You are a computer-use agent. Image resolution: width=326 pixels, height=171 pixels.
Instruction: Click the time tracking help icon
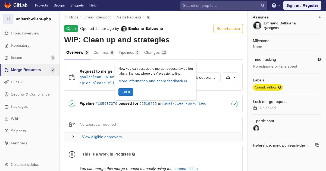tap(319, 59)
